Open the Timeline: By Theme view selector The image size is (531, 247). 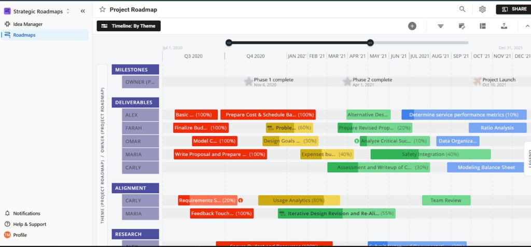click(129, 26)
